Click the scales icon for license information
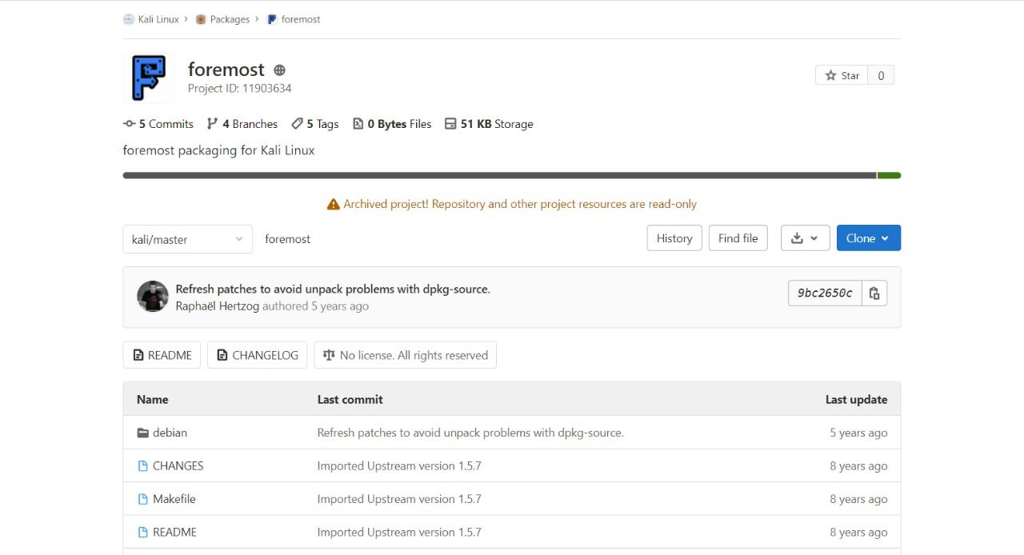1024x555 pixels. pyautogui.click(x=329, y=354)
